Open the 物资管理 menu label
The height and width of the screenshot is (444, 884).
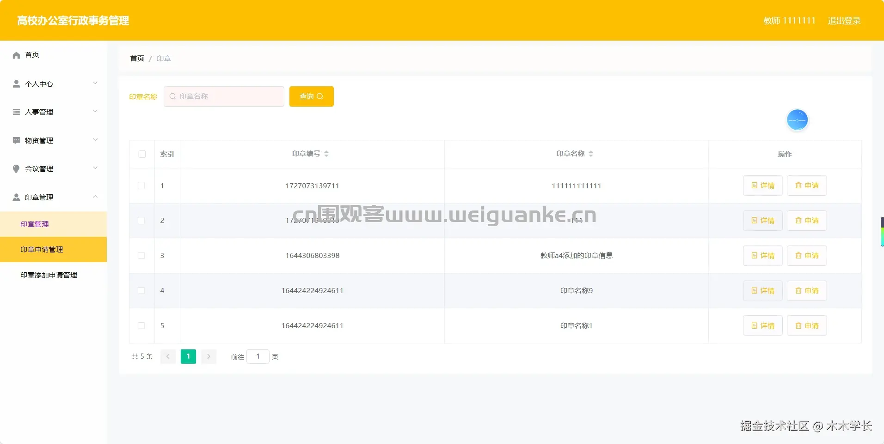(x=39, y=141)
